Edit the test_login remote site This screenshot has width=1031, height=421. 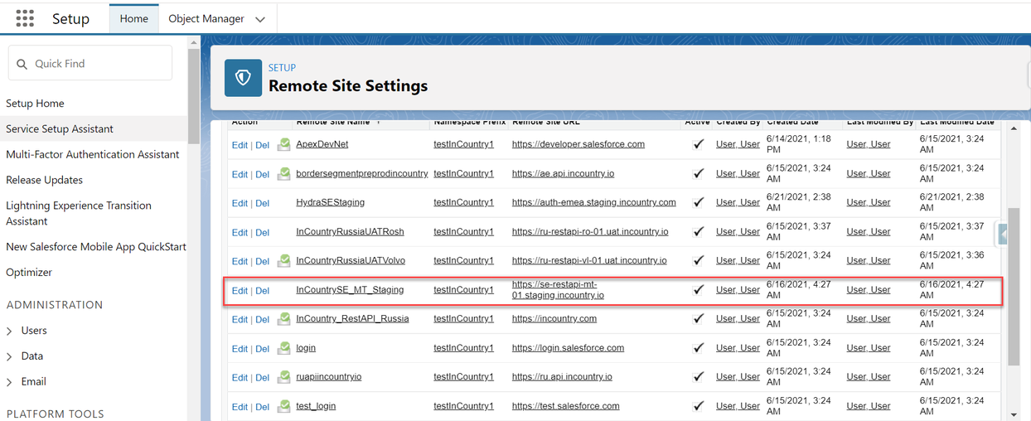240,407
